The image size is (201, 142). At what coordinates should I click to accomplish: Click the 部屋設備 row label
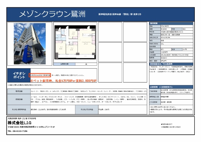pos(19,100)
